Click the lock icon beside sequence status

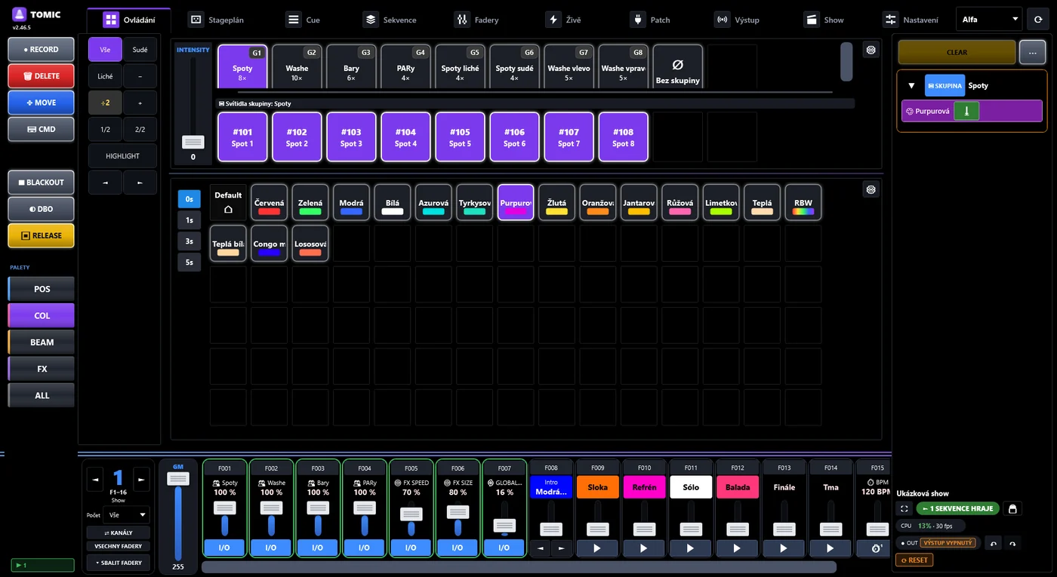click(1012, 509)
